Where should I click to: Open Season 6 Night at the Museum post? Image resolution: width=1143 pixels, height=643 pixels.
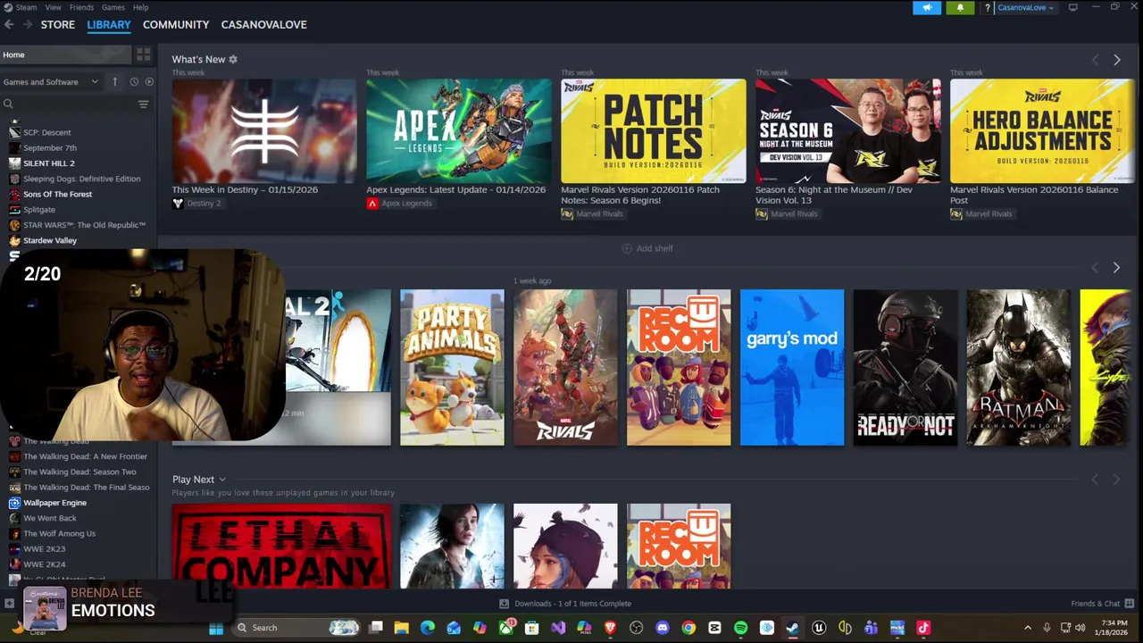click(x=848, y=131)
